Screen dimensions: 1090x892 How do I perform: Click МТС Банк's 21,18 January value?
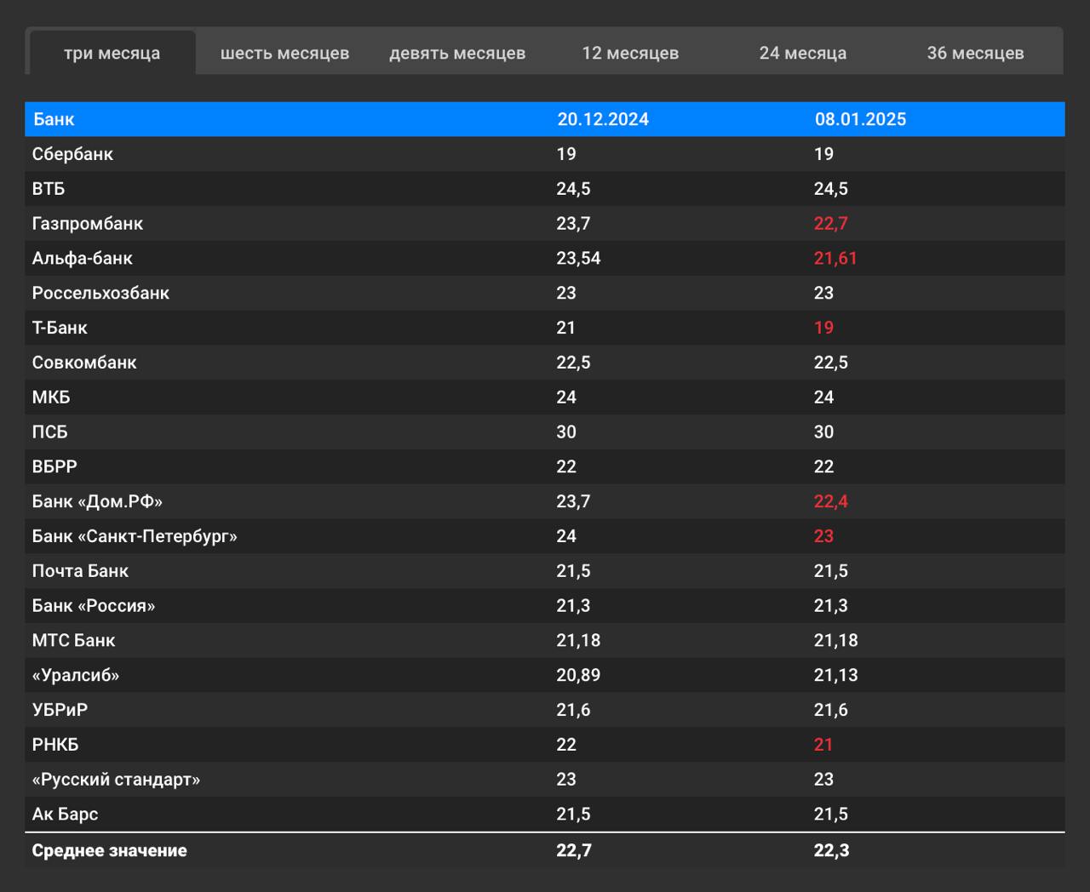(x=835, y=640)
